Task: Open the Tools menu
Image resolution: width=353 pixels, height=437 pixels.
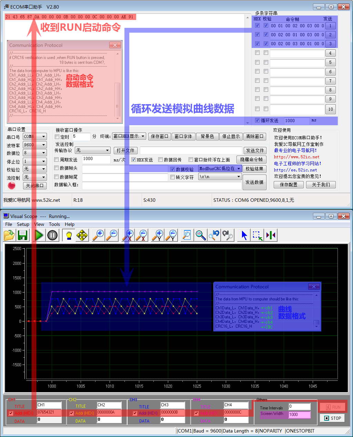Action: (54, 224)
